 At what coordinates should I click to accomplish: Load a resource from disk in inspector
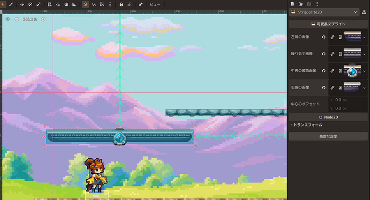point(301,4)
